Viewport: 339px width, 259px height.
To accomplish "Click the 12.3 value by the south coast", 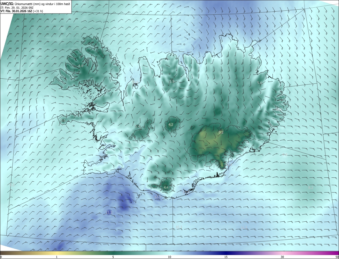I will [158, 197].
